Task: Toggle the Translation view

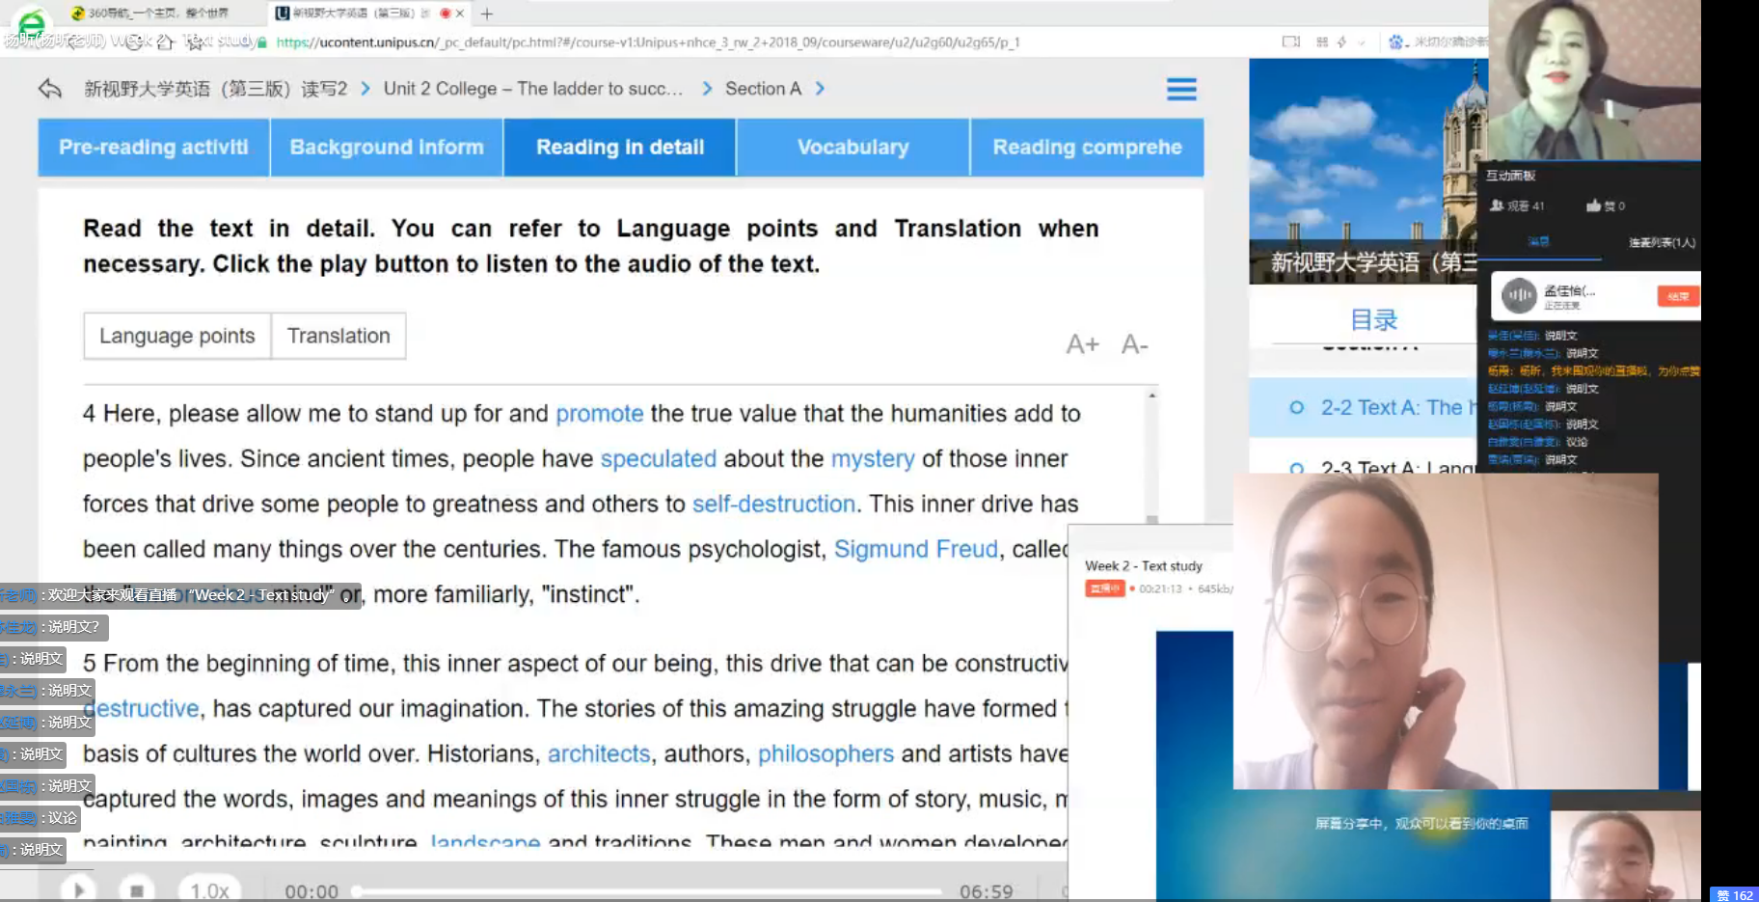Action: [x=338, y=336]
